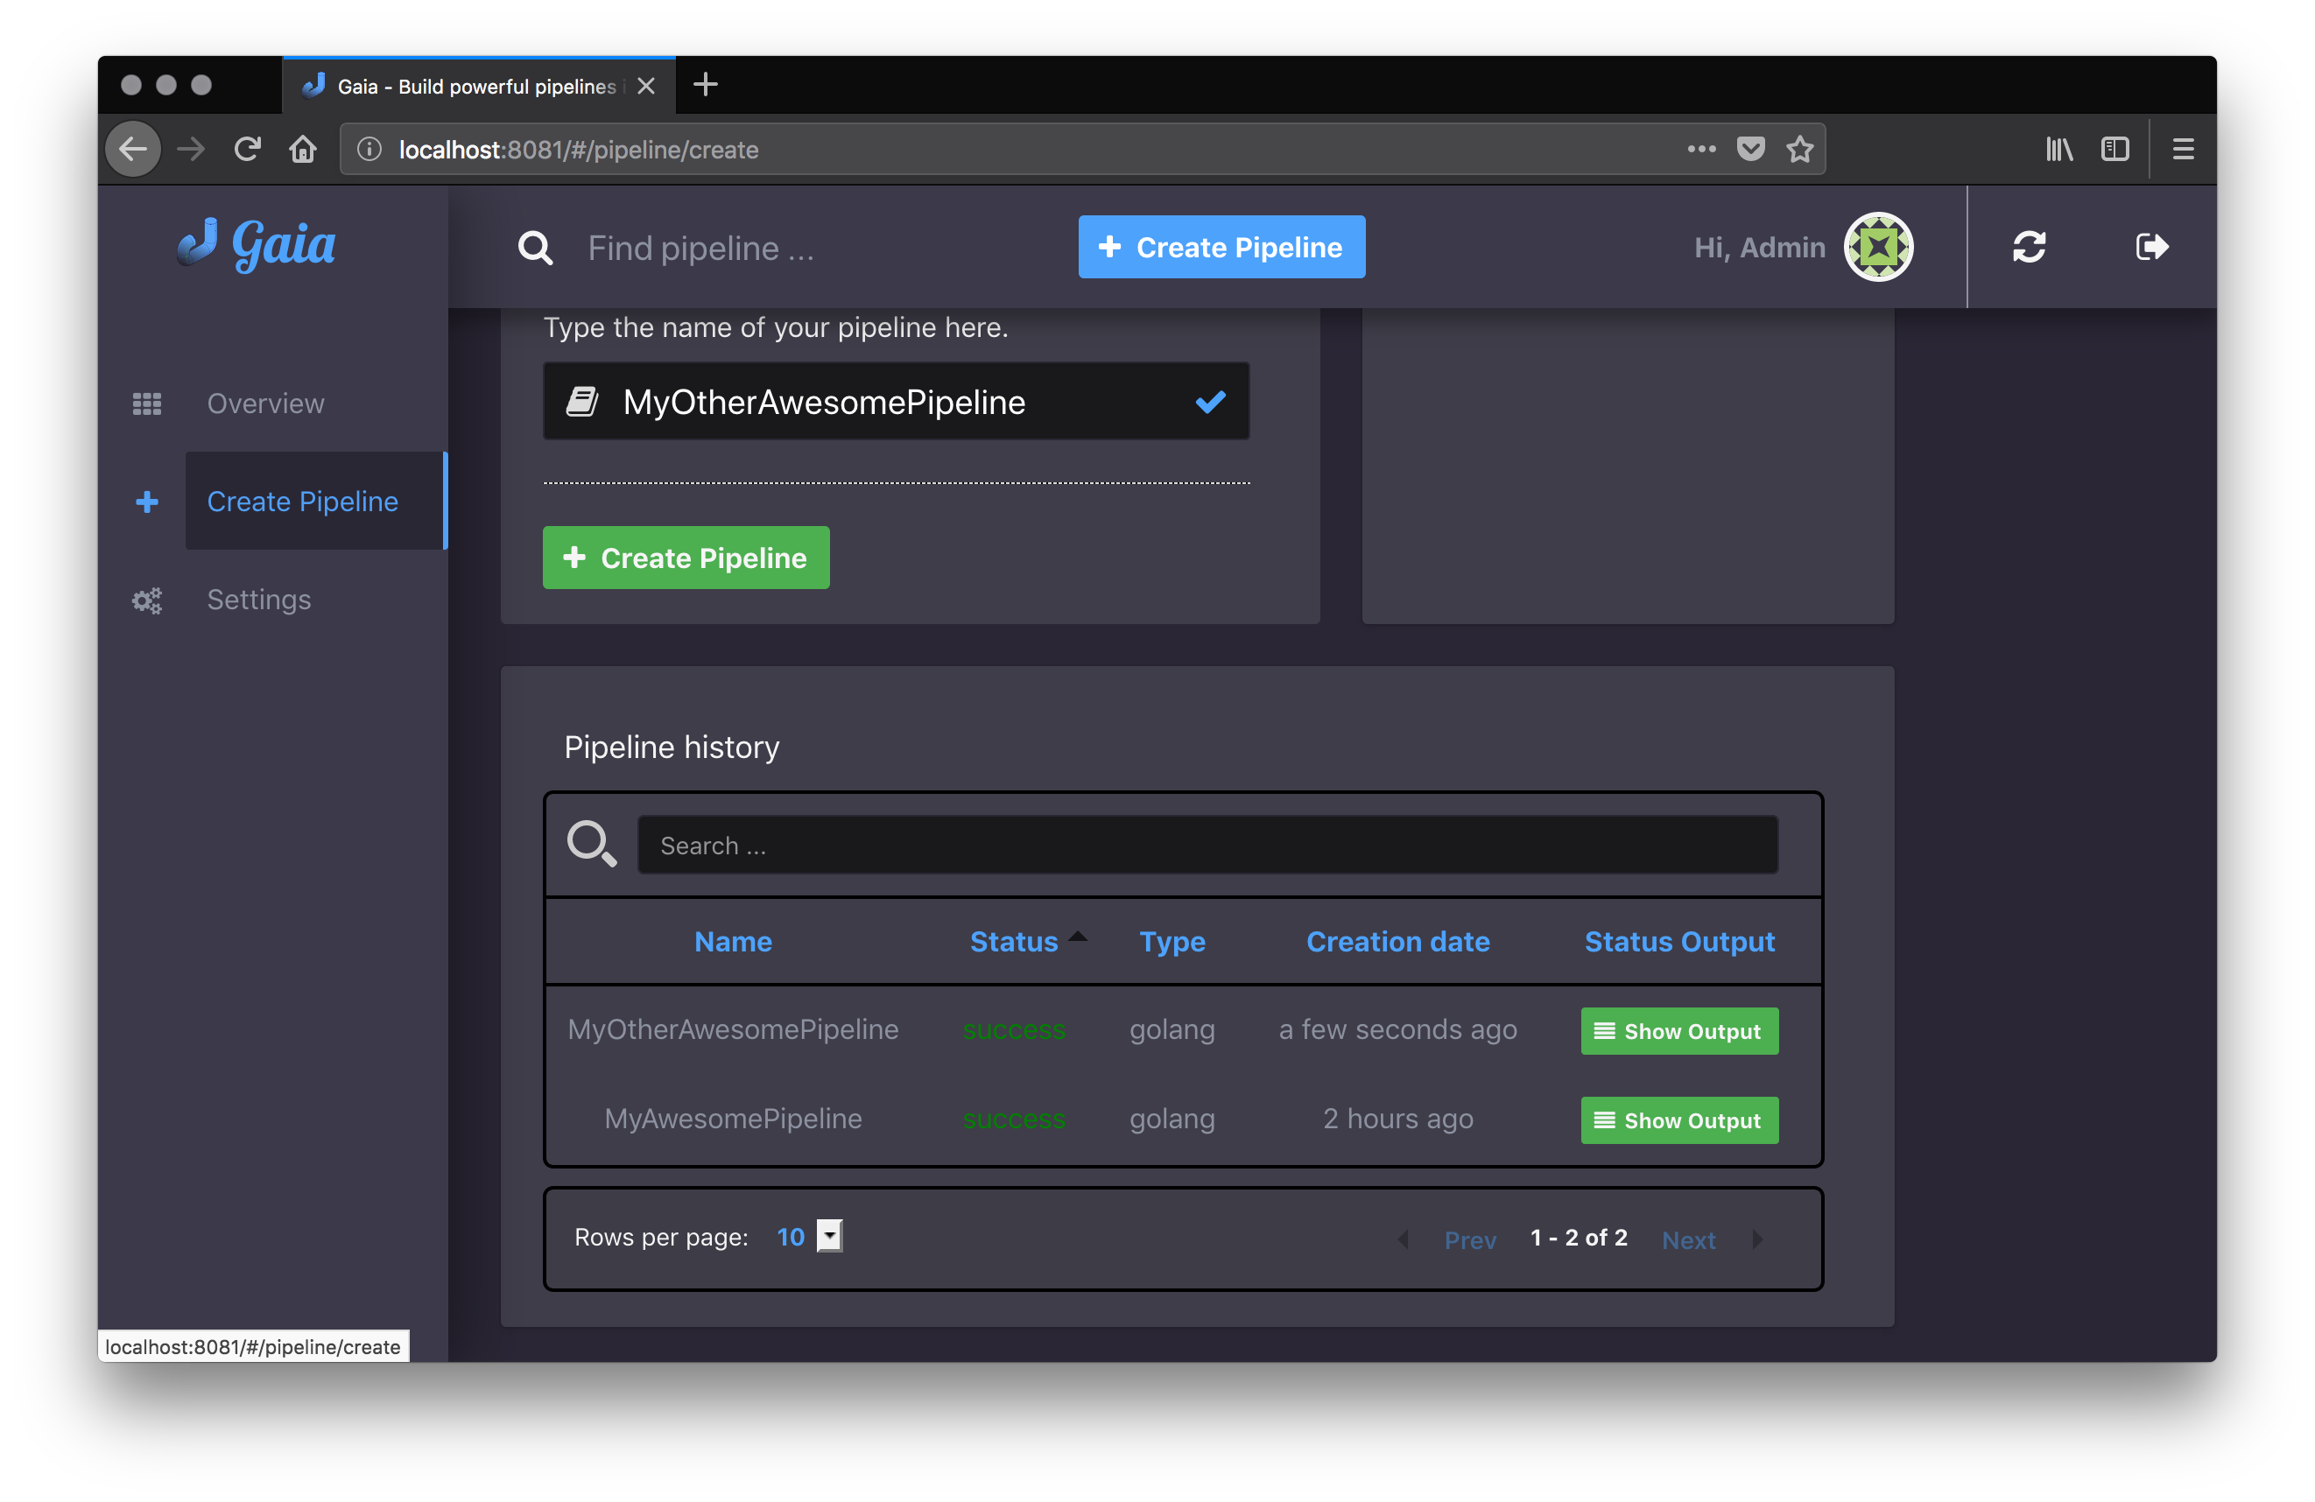Sort history table by Creation date
Viewport: 2315px width, 1502px height.
(x=1397, y=941)
